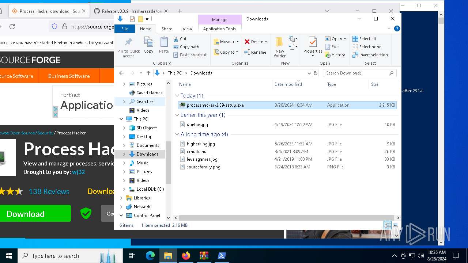Collapse the This PC tree node
This screenshot has width=468, height=263.
coord(121,119)
